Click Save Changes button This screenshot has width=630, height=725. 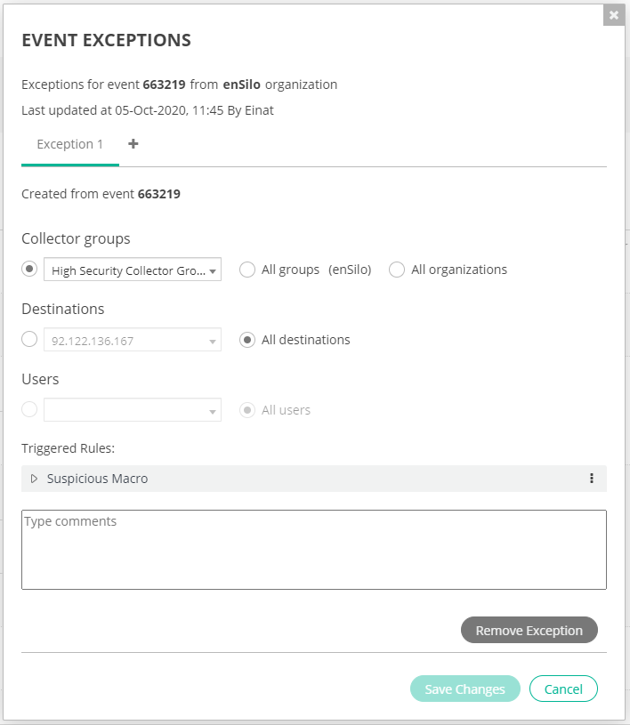click(x=464, y=689)
